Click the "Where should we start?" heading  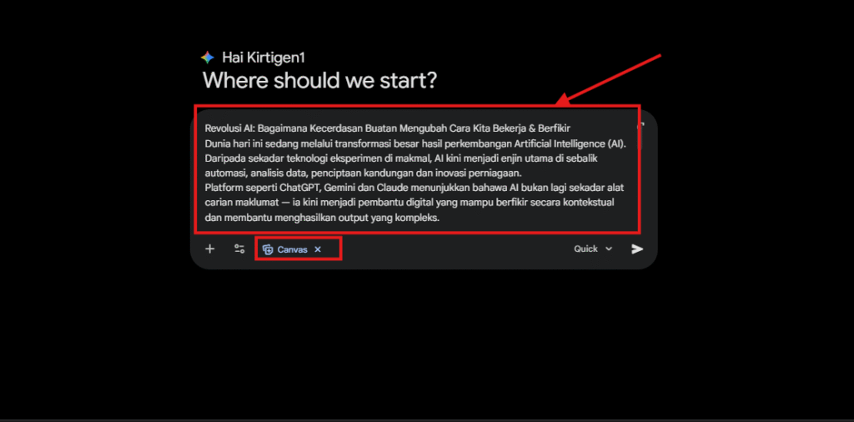320,81
